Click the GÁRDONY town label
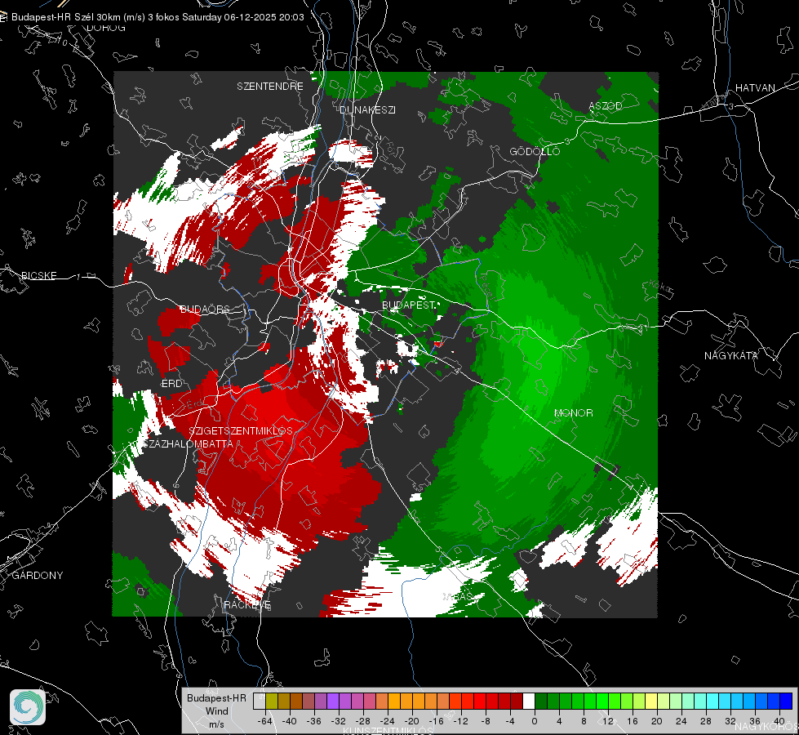 [38, 575]
